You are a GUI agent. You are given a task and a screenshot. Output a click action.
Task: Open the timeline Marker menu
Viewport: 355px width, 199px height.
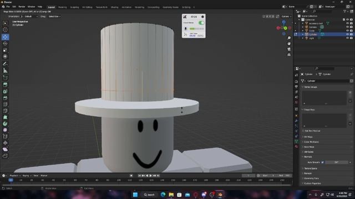[x=44, y=176]
